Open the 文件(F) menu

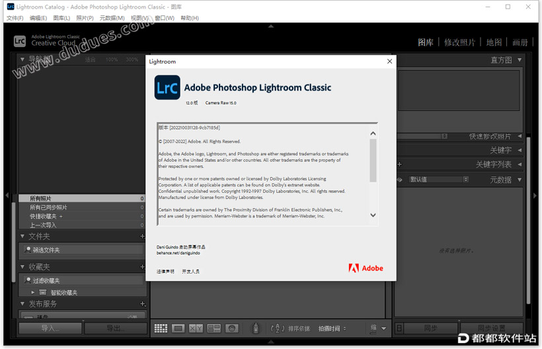point(15,18)
